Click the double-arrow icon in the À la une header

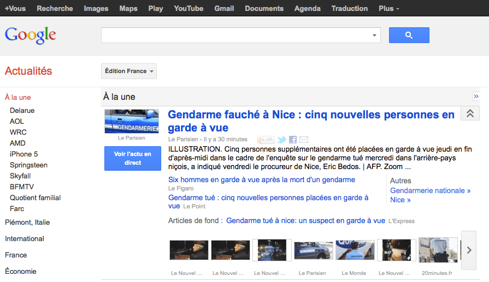pos(475,97)
